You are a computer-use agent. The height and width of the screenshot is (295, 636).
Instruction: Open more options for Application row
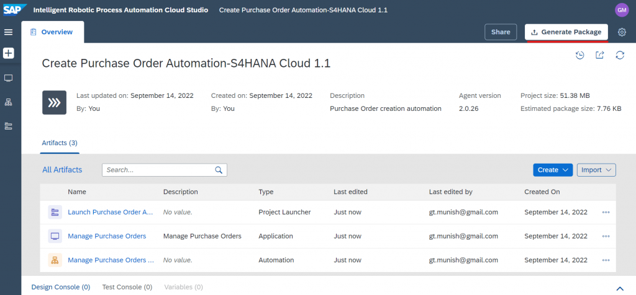[x=606, y=236]
